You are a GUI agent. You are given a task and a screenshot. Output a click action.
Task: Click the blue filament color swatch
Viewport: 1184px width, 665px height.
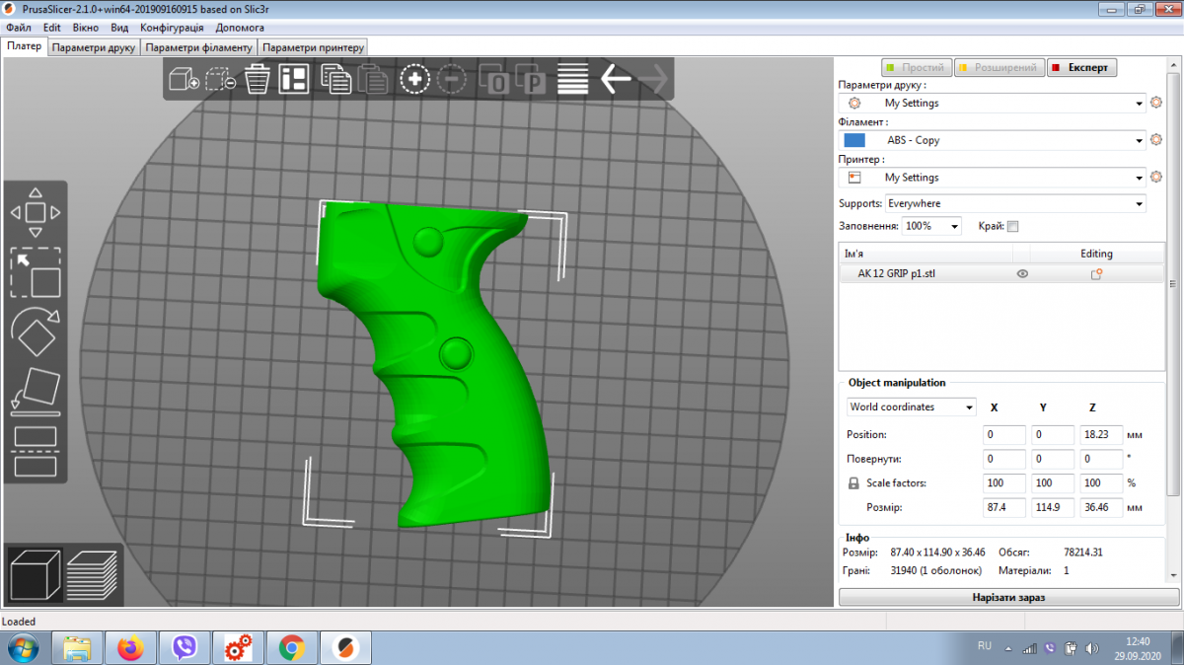(854, 140)
